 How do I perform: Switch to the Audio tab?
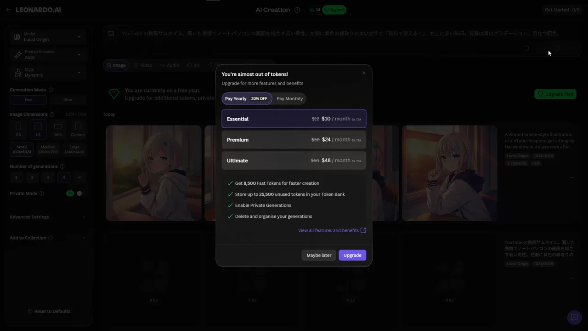click(x=170, y=65)
